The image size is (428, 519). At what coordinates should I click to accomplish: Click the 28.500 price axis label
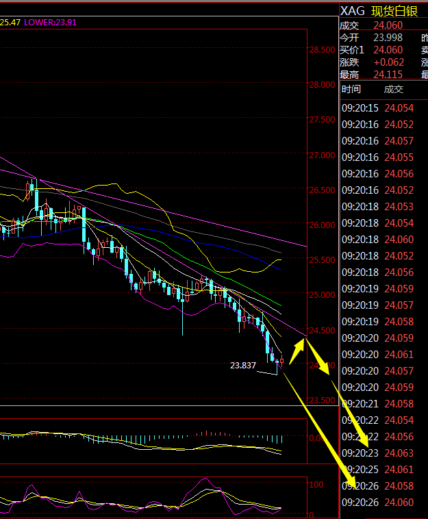pyautogui.click(x=322, y=50)
